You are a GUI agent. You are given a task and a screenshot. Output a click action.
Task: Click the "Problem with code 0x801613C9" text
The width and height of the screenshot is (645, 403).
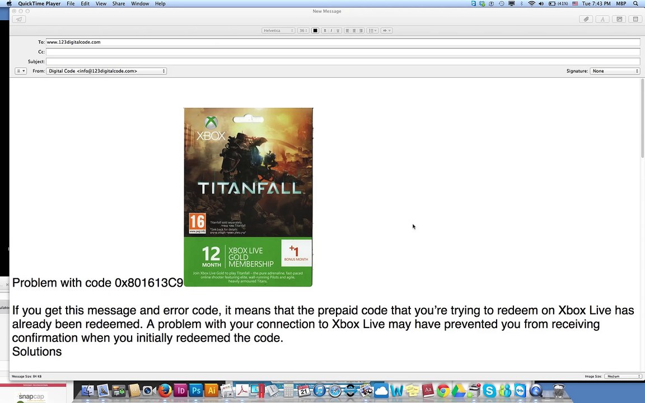coord(97,283)
